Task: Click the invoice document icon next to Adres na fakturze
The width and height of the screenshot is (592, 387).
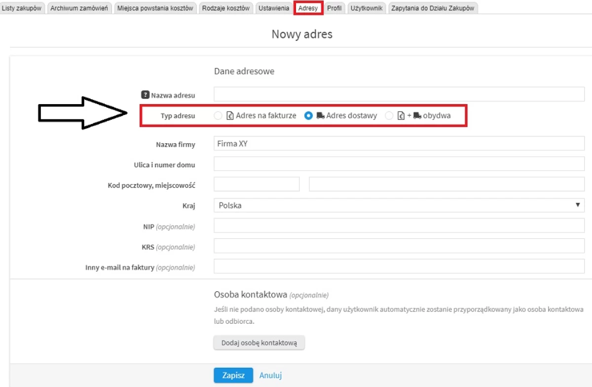Action: tap(229, 116)
